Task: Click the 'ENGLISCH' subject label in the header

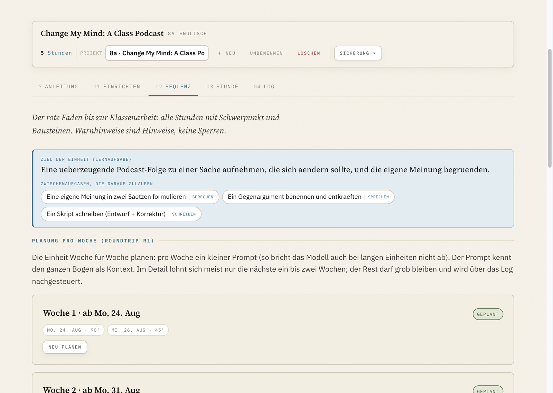Action: (193, 33)
